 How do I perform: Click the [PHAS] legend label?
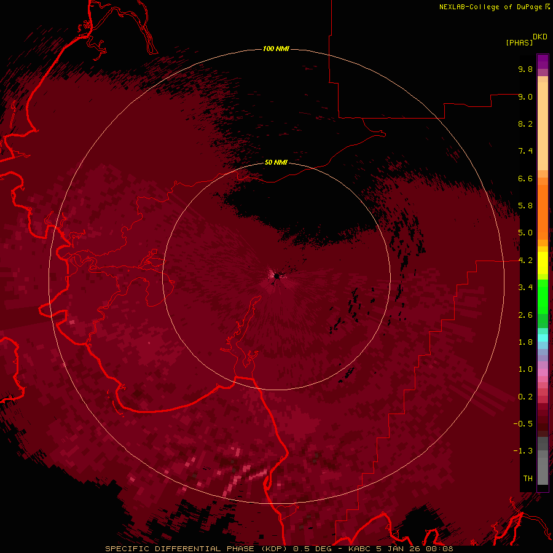click(519, 42)
